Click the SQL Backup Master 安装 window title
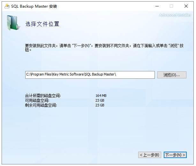The image size is (196, 166). (x=34, y=6)
